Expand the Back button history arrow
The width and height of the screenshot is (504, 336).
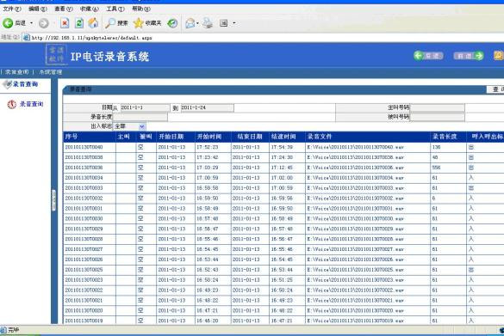pyautogui.click(x=32, y=23)
